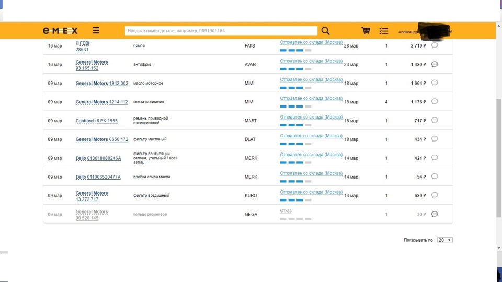Image resolution: width=502 pixels, height=282 pixels.
Task: Click delivery date 28 мар
Action: point(351,46)
